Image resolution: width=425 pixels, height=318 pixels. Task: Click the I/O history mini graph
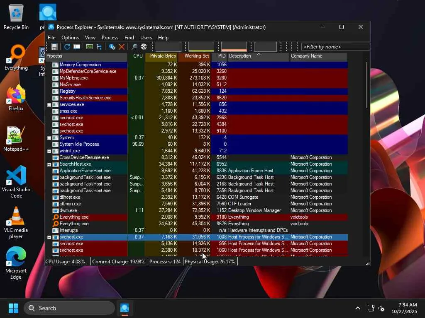pos(265,46)
